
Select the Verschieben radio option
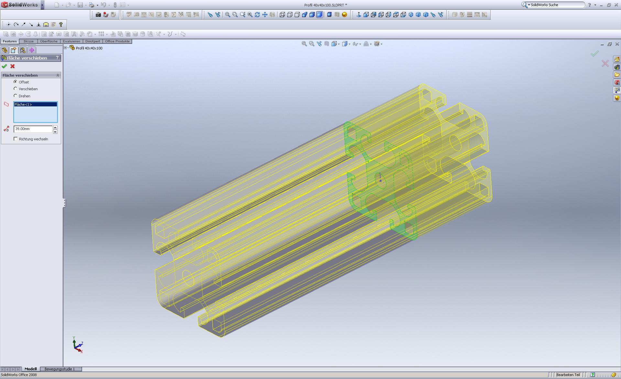point(15,89)
